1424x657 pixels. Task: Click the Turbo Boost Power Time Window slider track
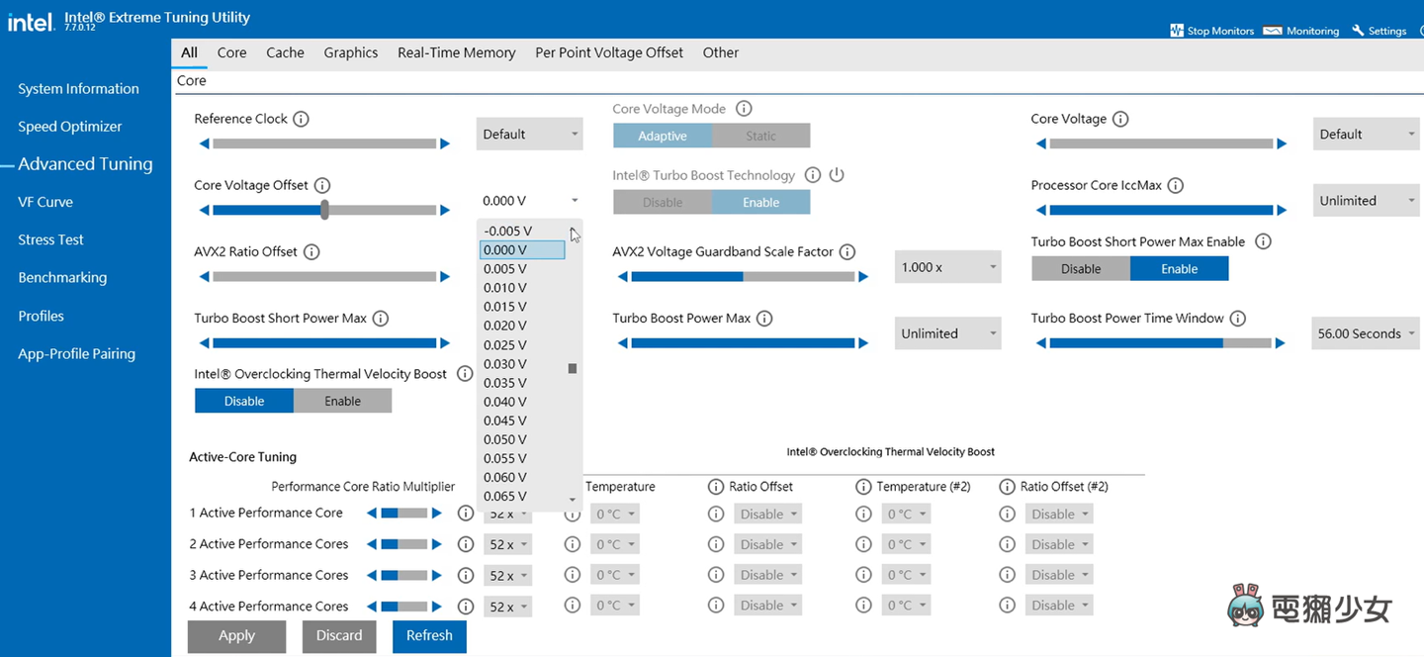click(x=1161, y=343)
